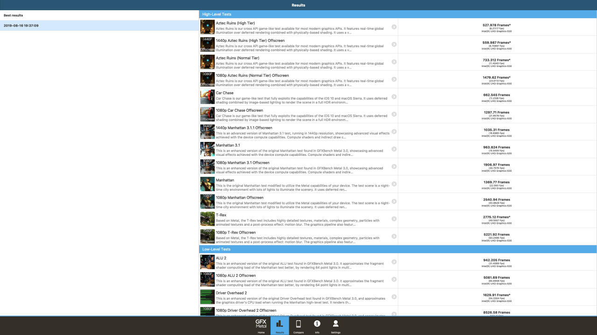The image size is (597, 335).
Task: Open Settings via the person icon
Action: tap(335, 326)
